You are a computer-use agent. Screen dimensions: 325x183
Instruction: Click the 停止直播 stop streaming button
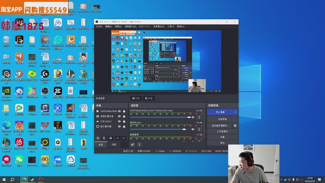[x=220, y=112]
